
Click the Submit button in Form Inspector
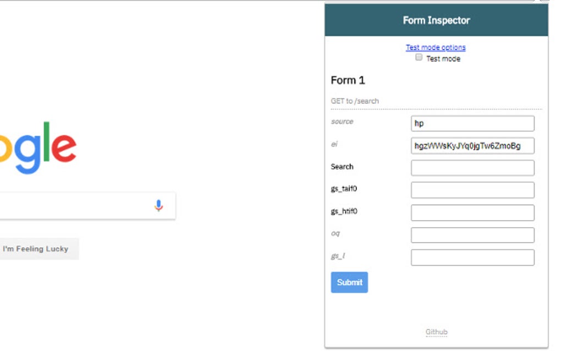(349, 282)
